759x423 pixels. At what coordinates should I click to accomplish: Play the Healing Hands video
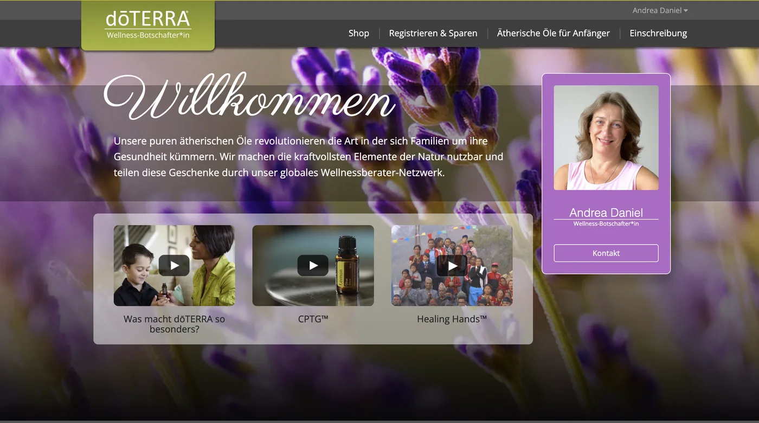(x=452, y=265)
